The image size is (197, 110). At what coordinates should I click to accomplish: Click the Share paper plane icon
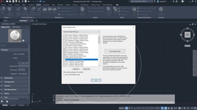pos(40,1)
